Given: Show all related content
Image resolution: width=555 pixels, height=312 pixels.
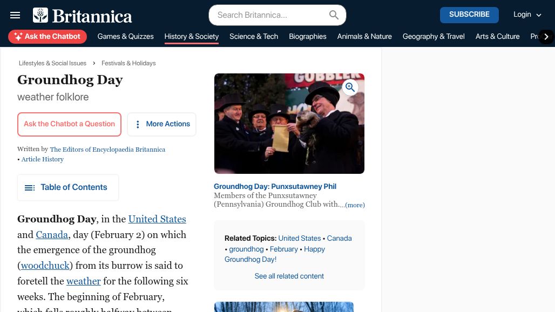Looking at the screenshot, I should click(x=289, y=276).
